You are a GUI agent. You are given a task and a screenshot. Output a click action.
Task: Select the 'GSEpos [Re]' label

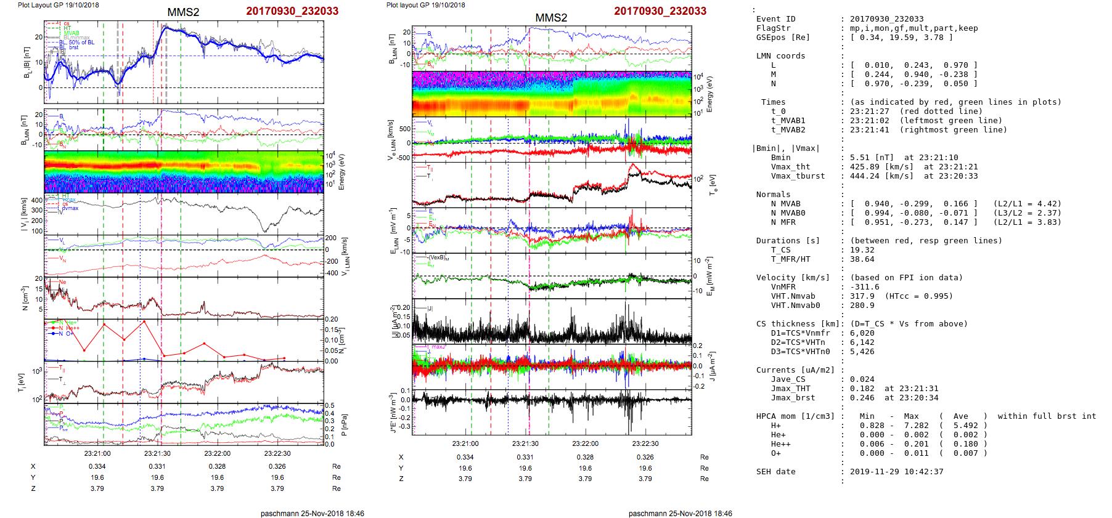783,38
